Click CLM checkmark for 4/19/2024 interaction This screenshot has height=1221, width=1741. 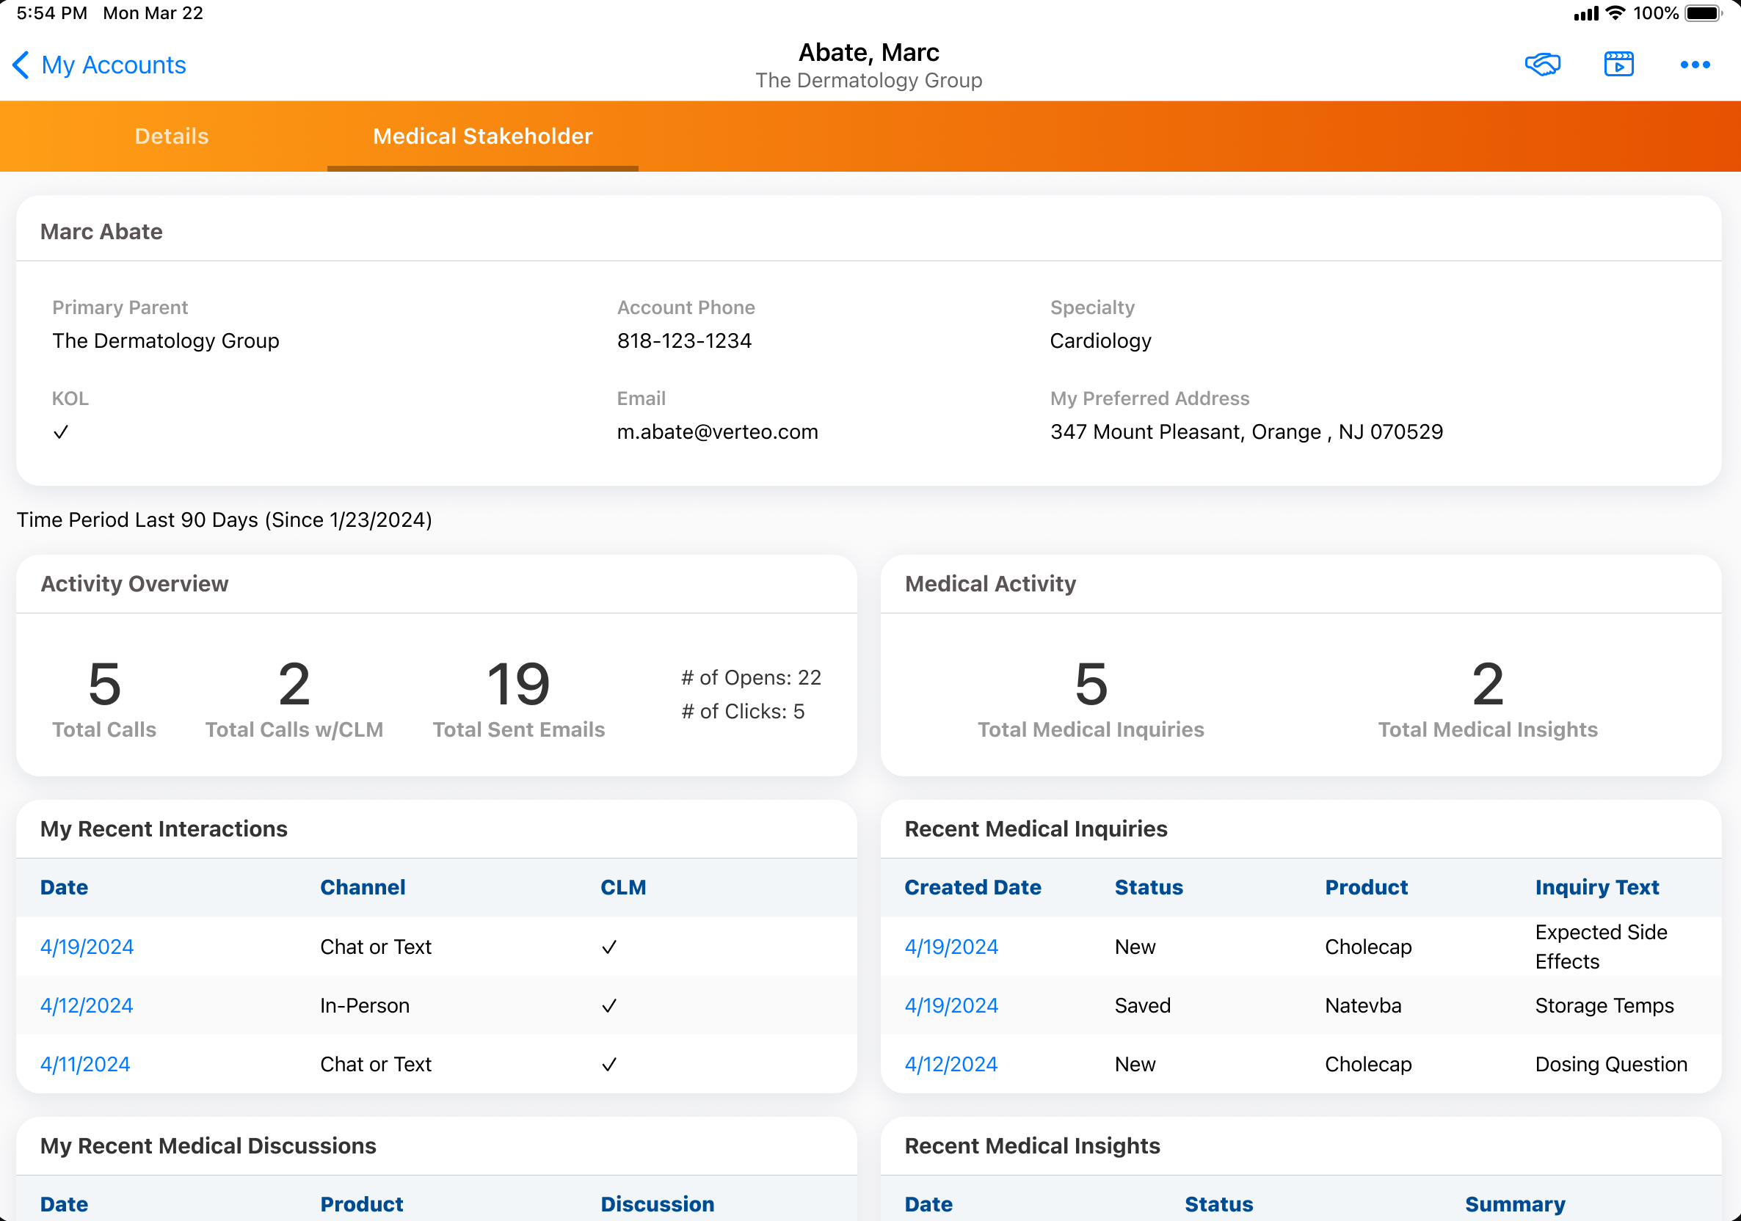(609, 947)
